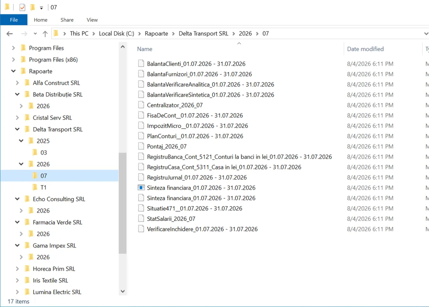The width and height of the screenshot is (429, 307).
Task: Open the recent locations dropdown arrow
Action: click(35, 34)
